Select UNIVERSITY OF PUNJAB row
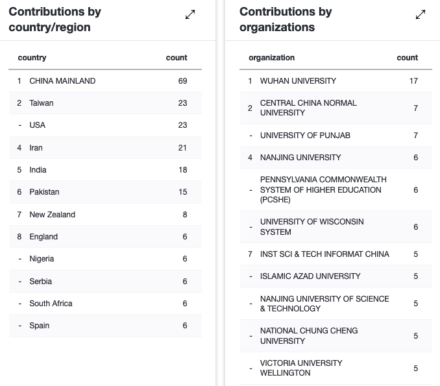 pyautogui.click(x=305, y=135)
